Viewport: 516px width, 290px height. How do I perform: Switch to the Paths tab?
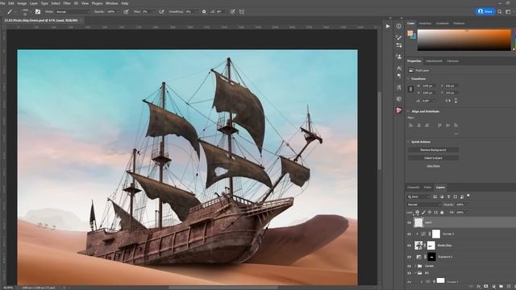coord(427,188)
